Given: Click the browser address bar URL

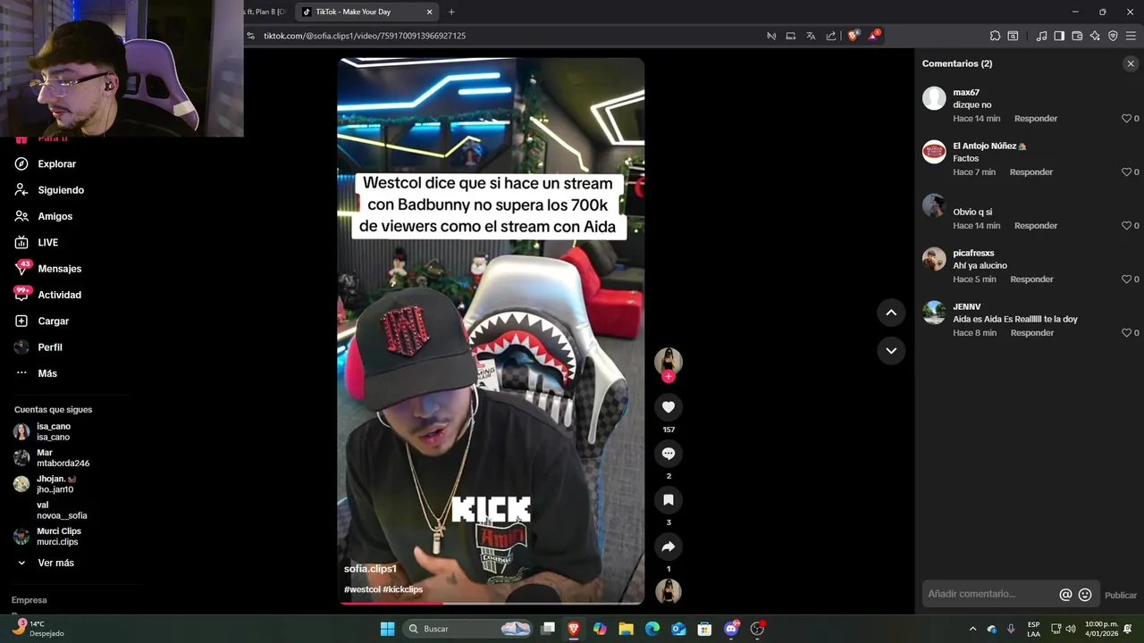Looking at the screenshot, I should [365, 36].
